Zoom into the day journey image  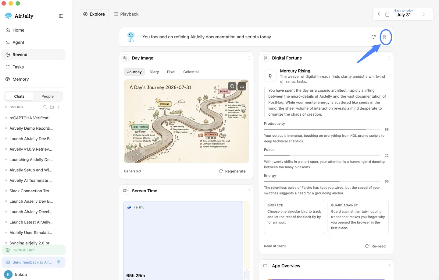pyautogui.click(x=232, y=86)
